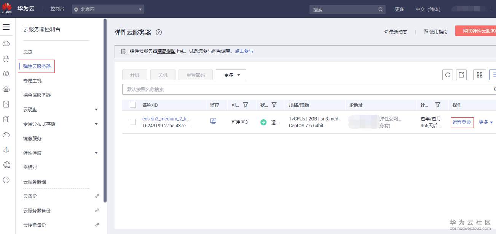Screen dimensions: 496x234
Task: Click the wave-shaped icon in left rail
Action: (x=6, y=74)
